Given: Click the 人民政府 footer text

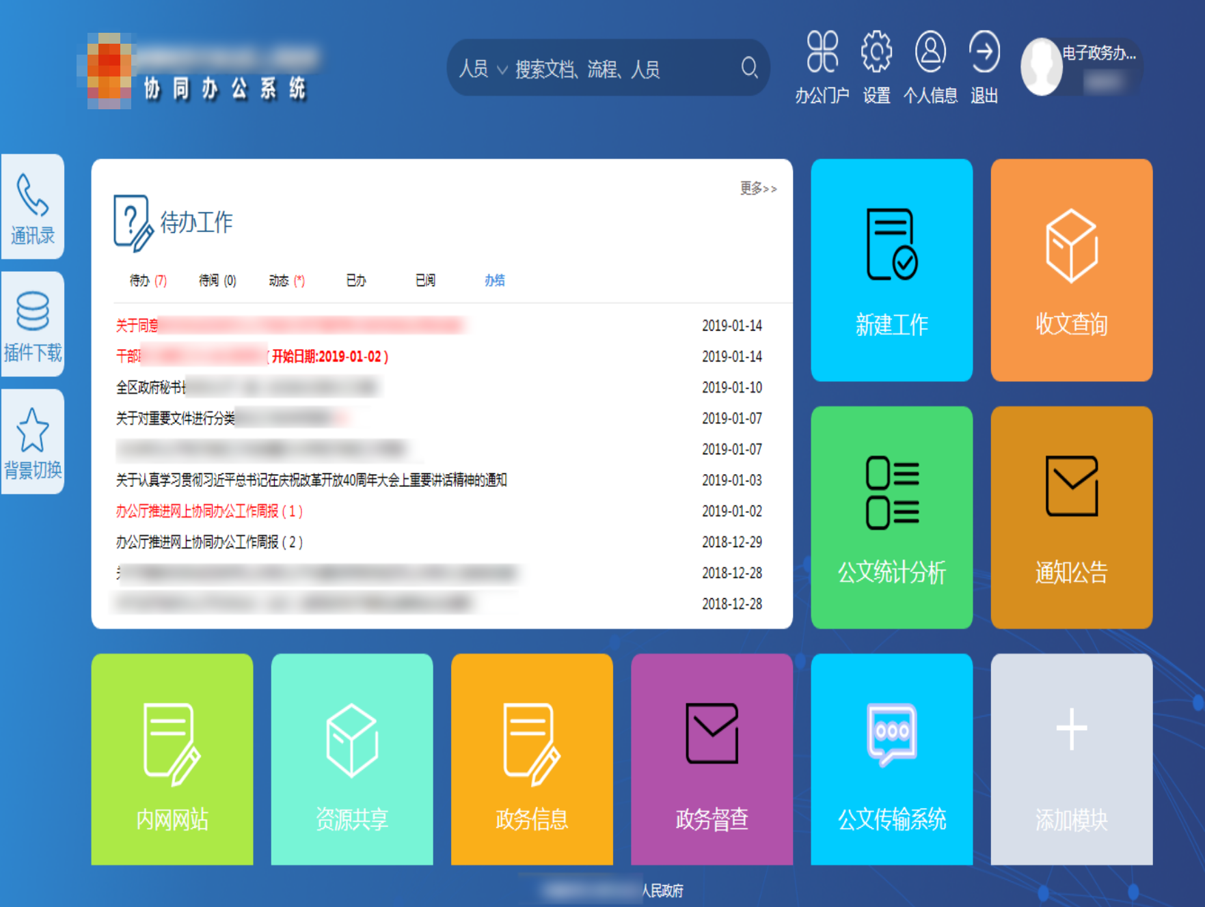Looking at the screenshot, I should [662, 891].
